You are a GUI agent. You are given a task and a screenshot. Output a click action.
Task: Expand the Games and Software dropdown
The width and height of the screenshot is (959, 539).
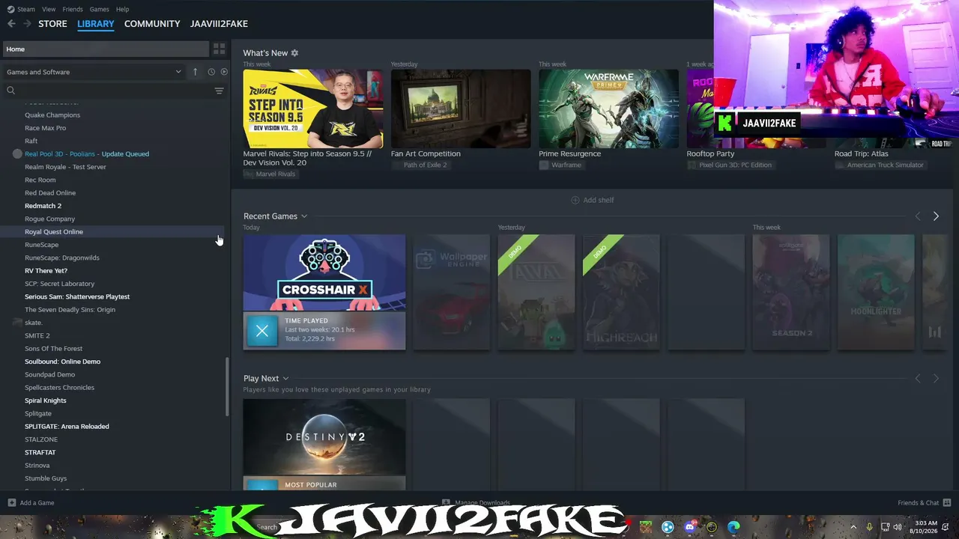(x=94, y=72)
